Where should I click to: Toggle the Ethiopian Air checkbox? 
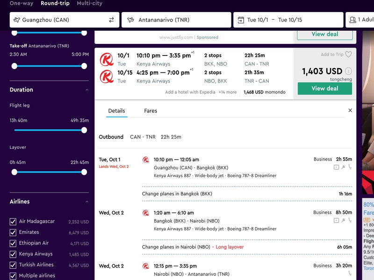tap(13, 243)
